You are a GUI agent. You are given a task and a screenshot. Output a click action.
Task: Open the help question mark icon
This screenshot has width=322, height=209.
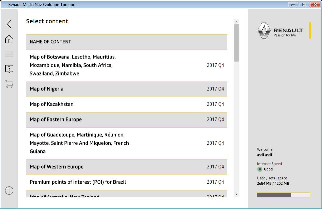pyautogui.click(x=9, y=69)
